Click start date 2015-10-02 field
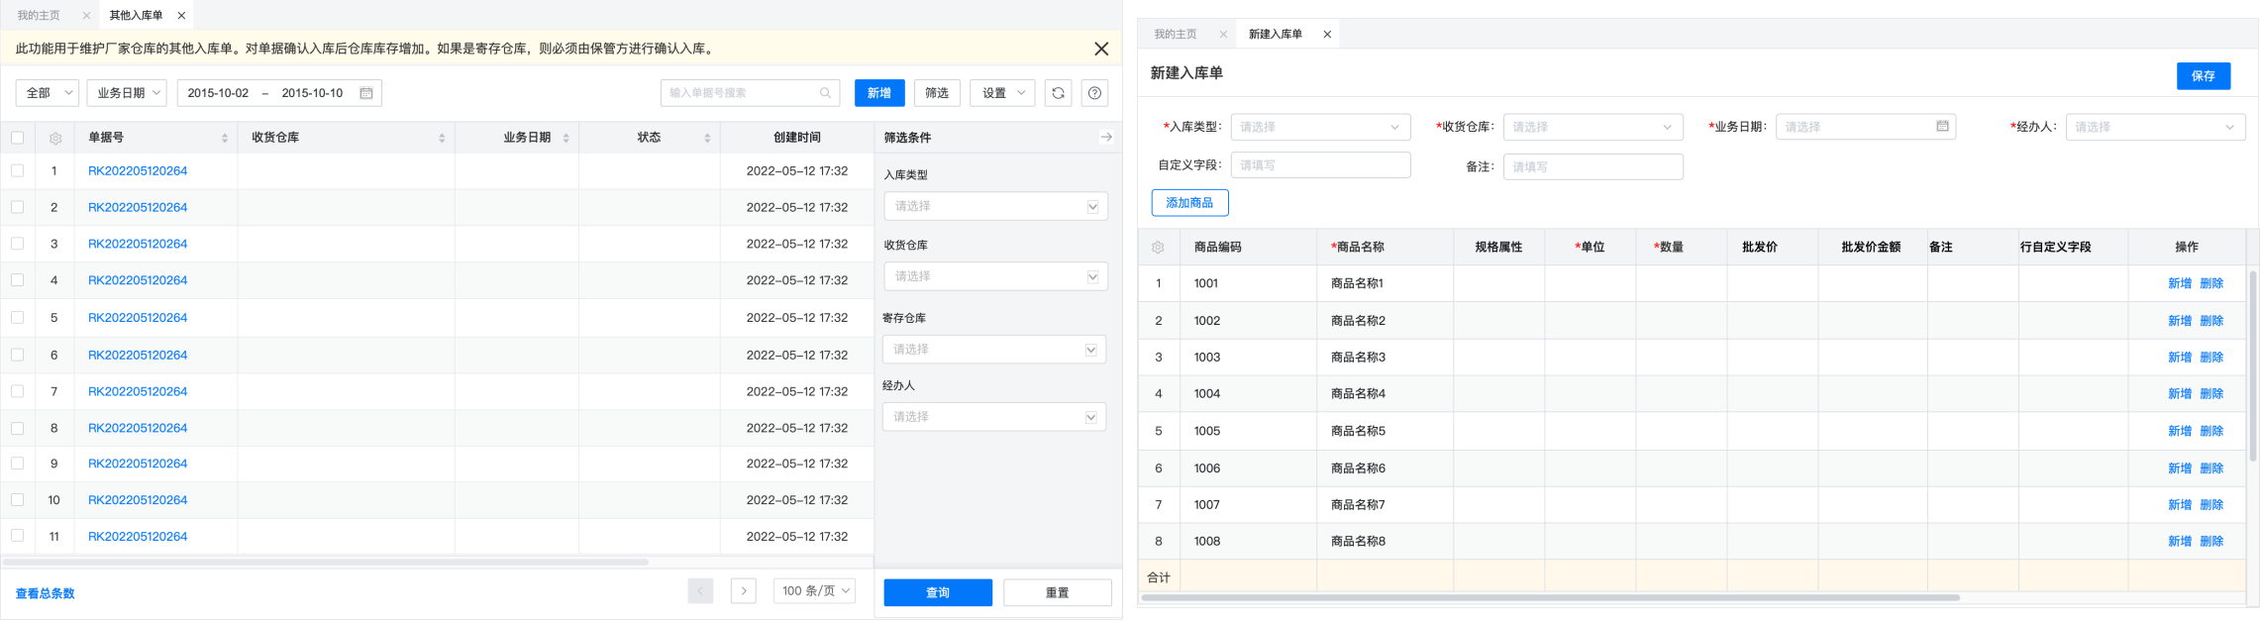 pos(218,93)
